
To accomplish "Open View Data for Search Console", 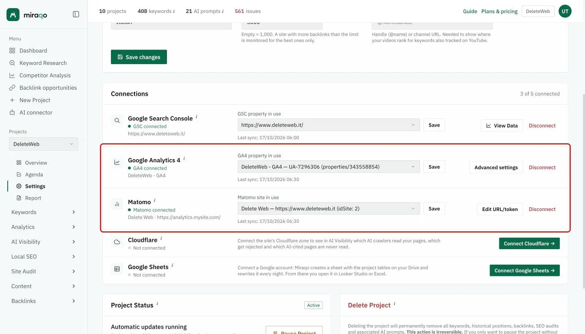I will (502, 125).
